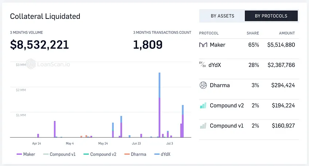The height and width of the screenshot is (166, 309).
Task: Click the rightmost purple-blue bar after Jul 3
Action: coord(183,121)
